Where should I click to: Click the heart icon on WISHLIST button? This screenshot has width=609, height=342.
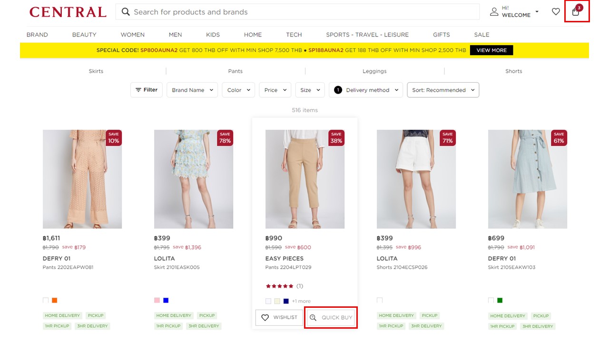265,317
